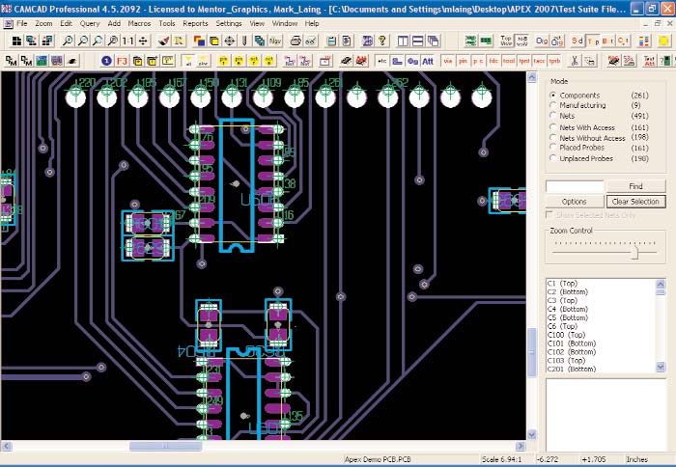Choose the Placed Probes mode

[551, 148]
